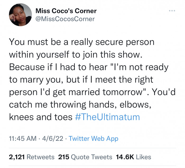Click the tweet line starting "You must be"

point(82,42)
